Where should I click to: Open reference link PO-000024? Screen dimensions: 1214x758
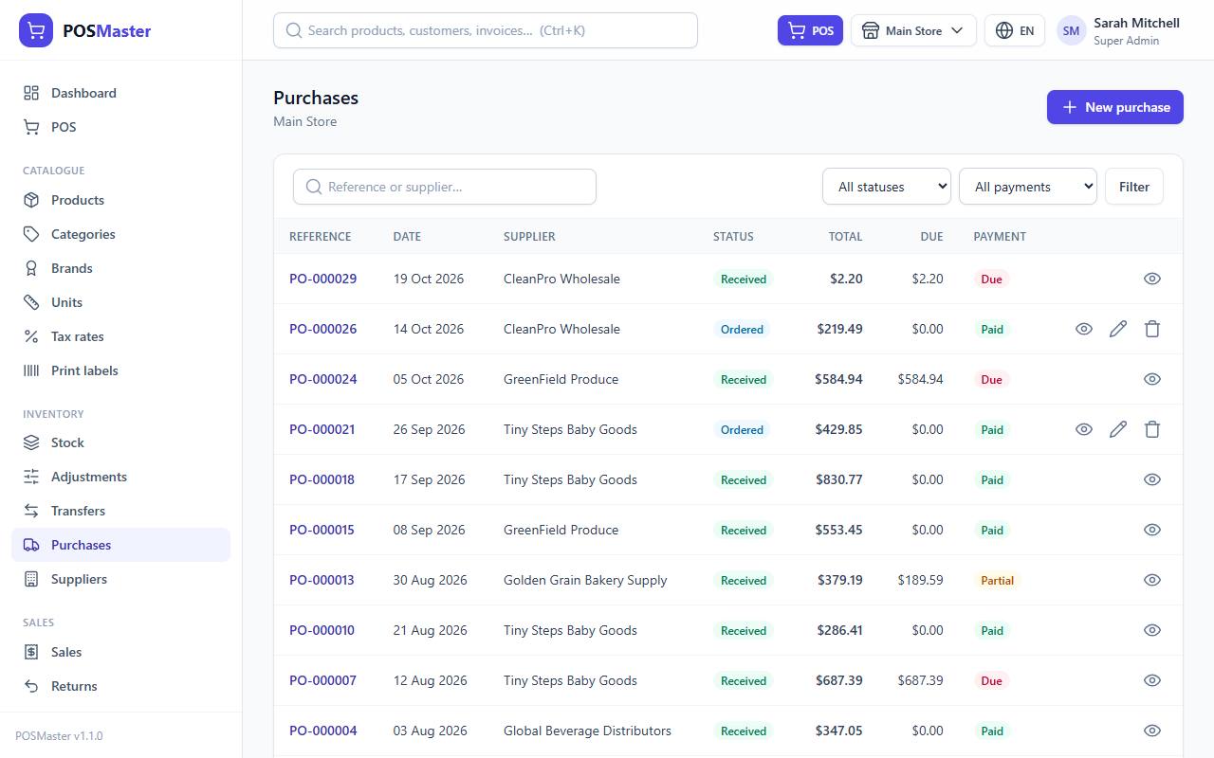323,379
